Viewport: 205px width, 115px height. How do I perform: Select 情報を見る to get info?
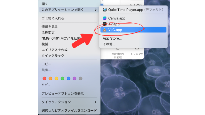coord(69,27)
